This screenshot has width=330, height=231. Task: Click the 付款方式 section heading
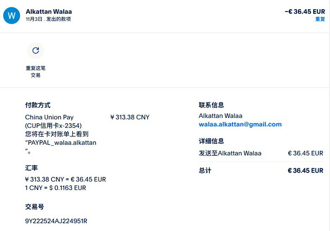click(38, 105)
